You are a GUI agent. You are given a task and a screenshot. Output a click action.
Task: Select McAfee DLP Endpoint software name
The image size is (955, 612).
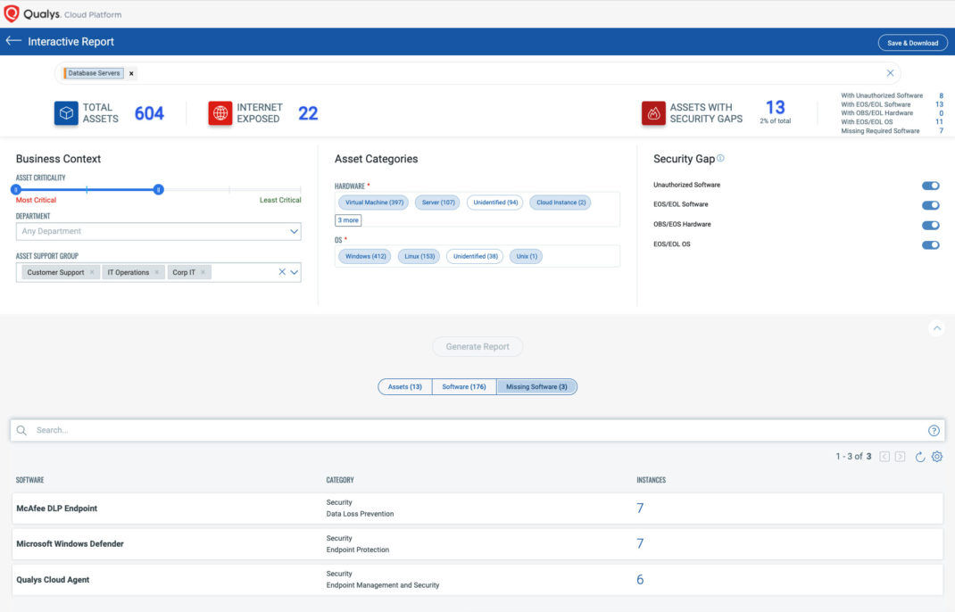[56, 509]
